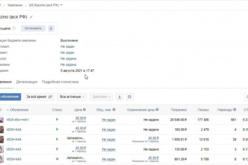Screen dimensions: 248x165
Task: Click the help icon beside the Переходы header
Action: [x=235, y=110]
